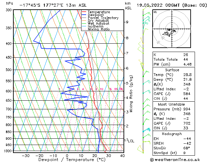Click the PW (cm) value '4.48'

coord(187,64)
